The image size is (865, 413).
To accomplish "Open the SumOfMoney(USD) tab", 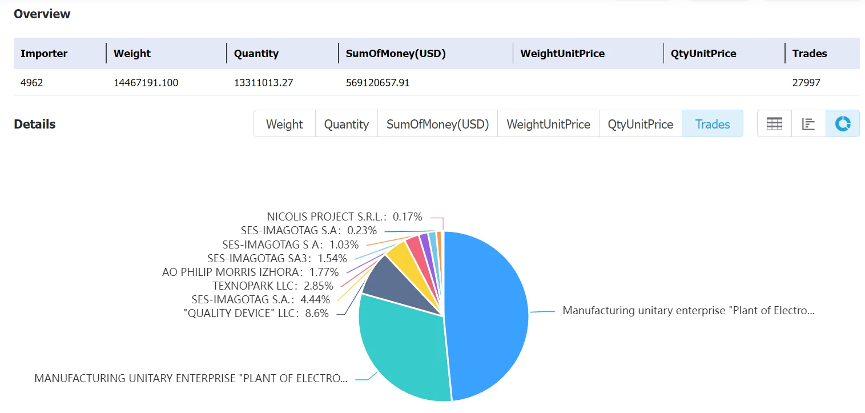I will pyautogui.click(x=438, y=124).
